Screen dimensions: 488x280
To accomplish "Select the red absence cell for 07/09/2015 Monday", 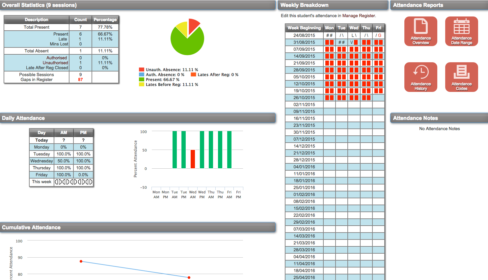I will (330, 49).
